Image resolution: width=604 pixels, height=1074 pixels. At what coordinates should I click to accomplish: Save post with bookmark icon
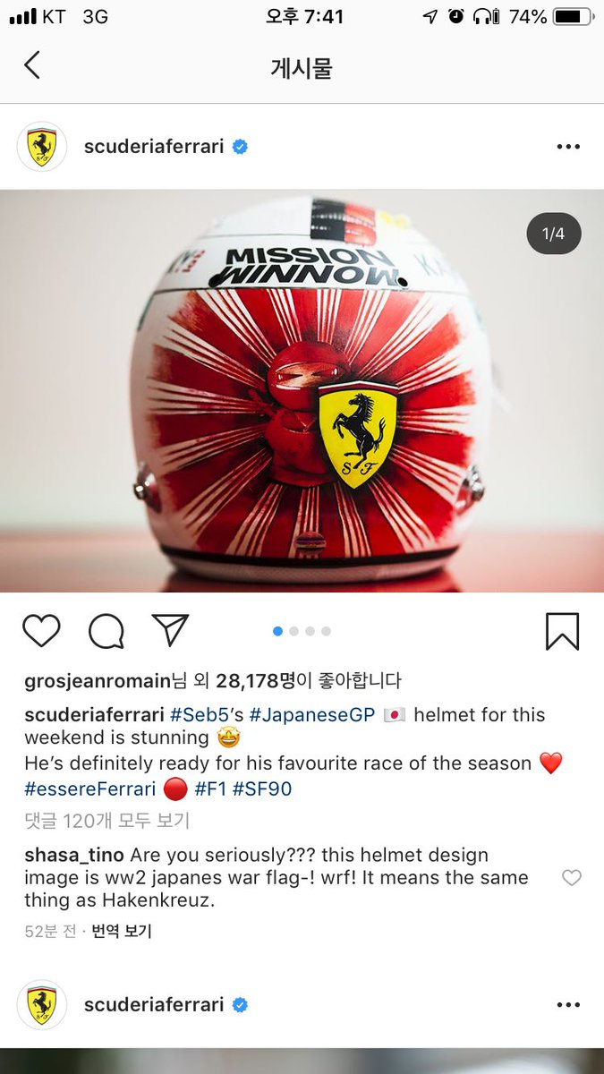pyautogui.click(x=563, y=631)
